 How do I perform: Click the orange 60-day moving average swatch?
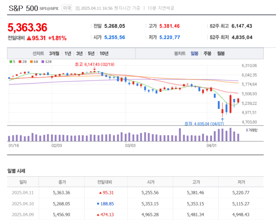(x=31, y=61)
